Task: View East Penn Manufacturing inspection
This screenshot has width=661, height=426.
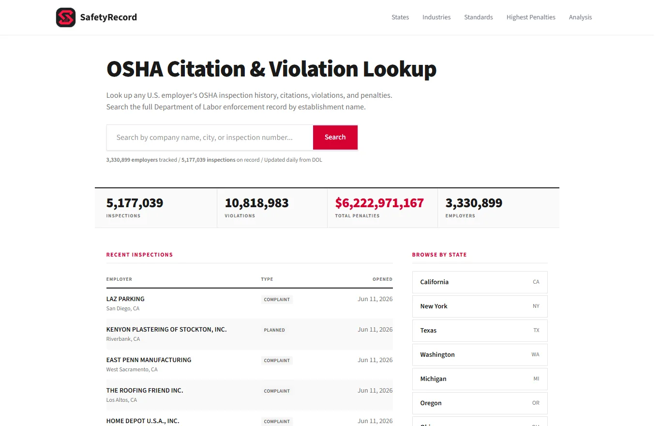Action: [149, 360]
